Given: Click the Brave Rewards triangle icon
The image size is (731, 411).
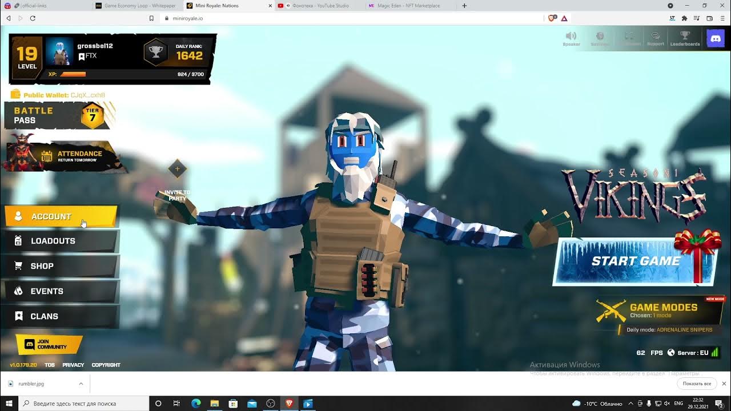Looking at the screenshot, I should click(564, 18).
